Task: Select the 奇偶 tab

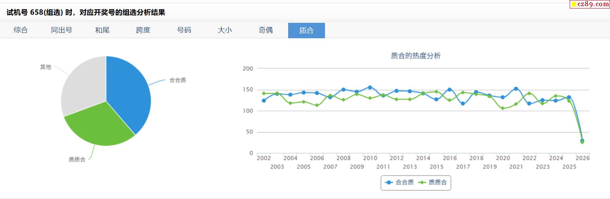Action: [266, 30]
